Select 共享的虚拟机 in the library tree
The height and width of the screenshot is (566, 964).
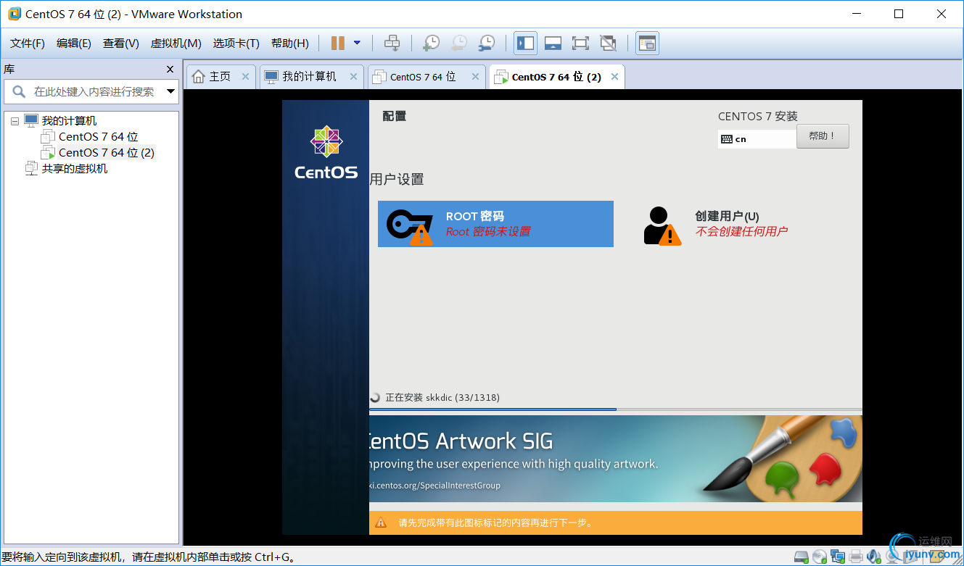tap(74, 169)
